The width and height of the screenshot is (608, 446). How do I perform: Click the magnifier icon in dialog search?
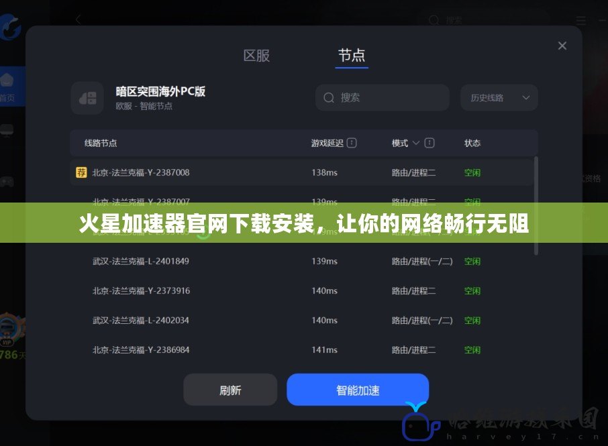tap(329, 98)
